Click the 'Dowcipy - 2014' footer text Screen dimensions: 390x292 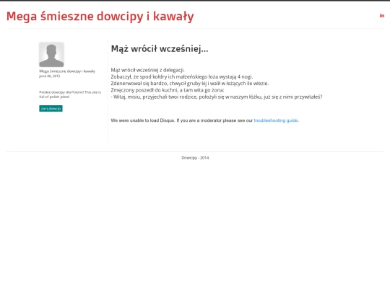tap(195, 158)
